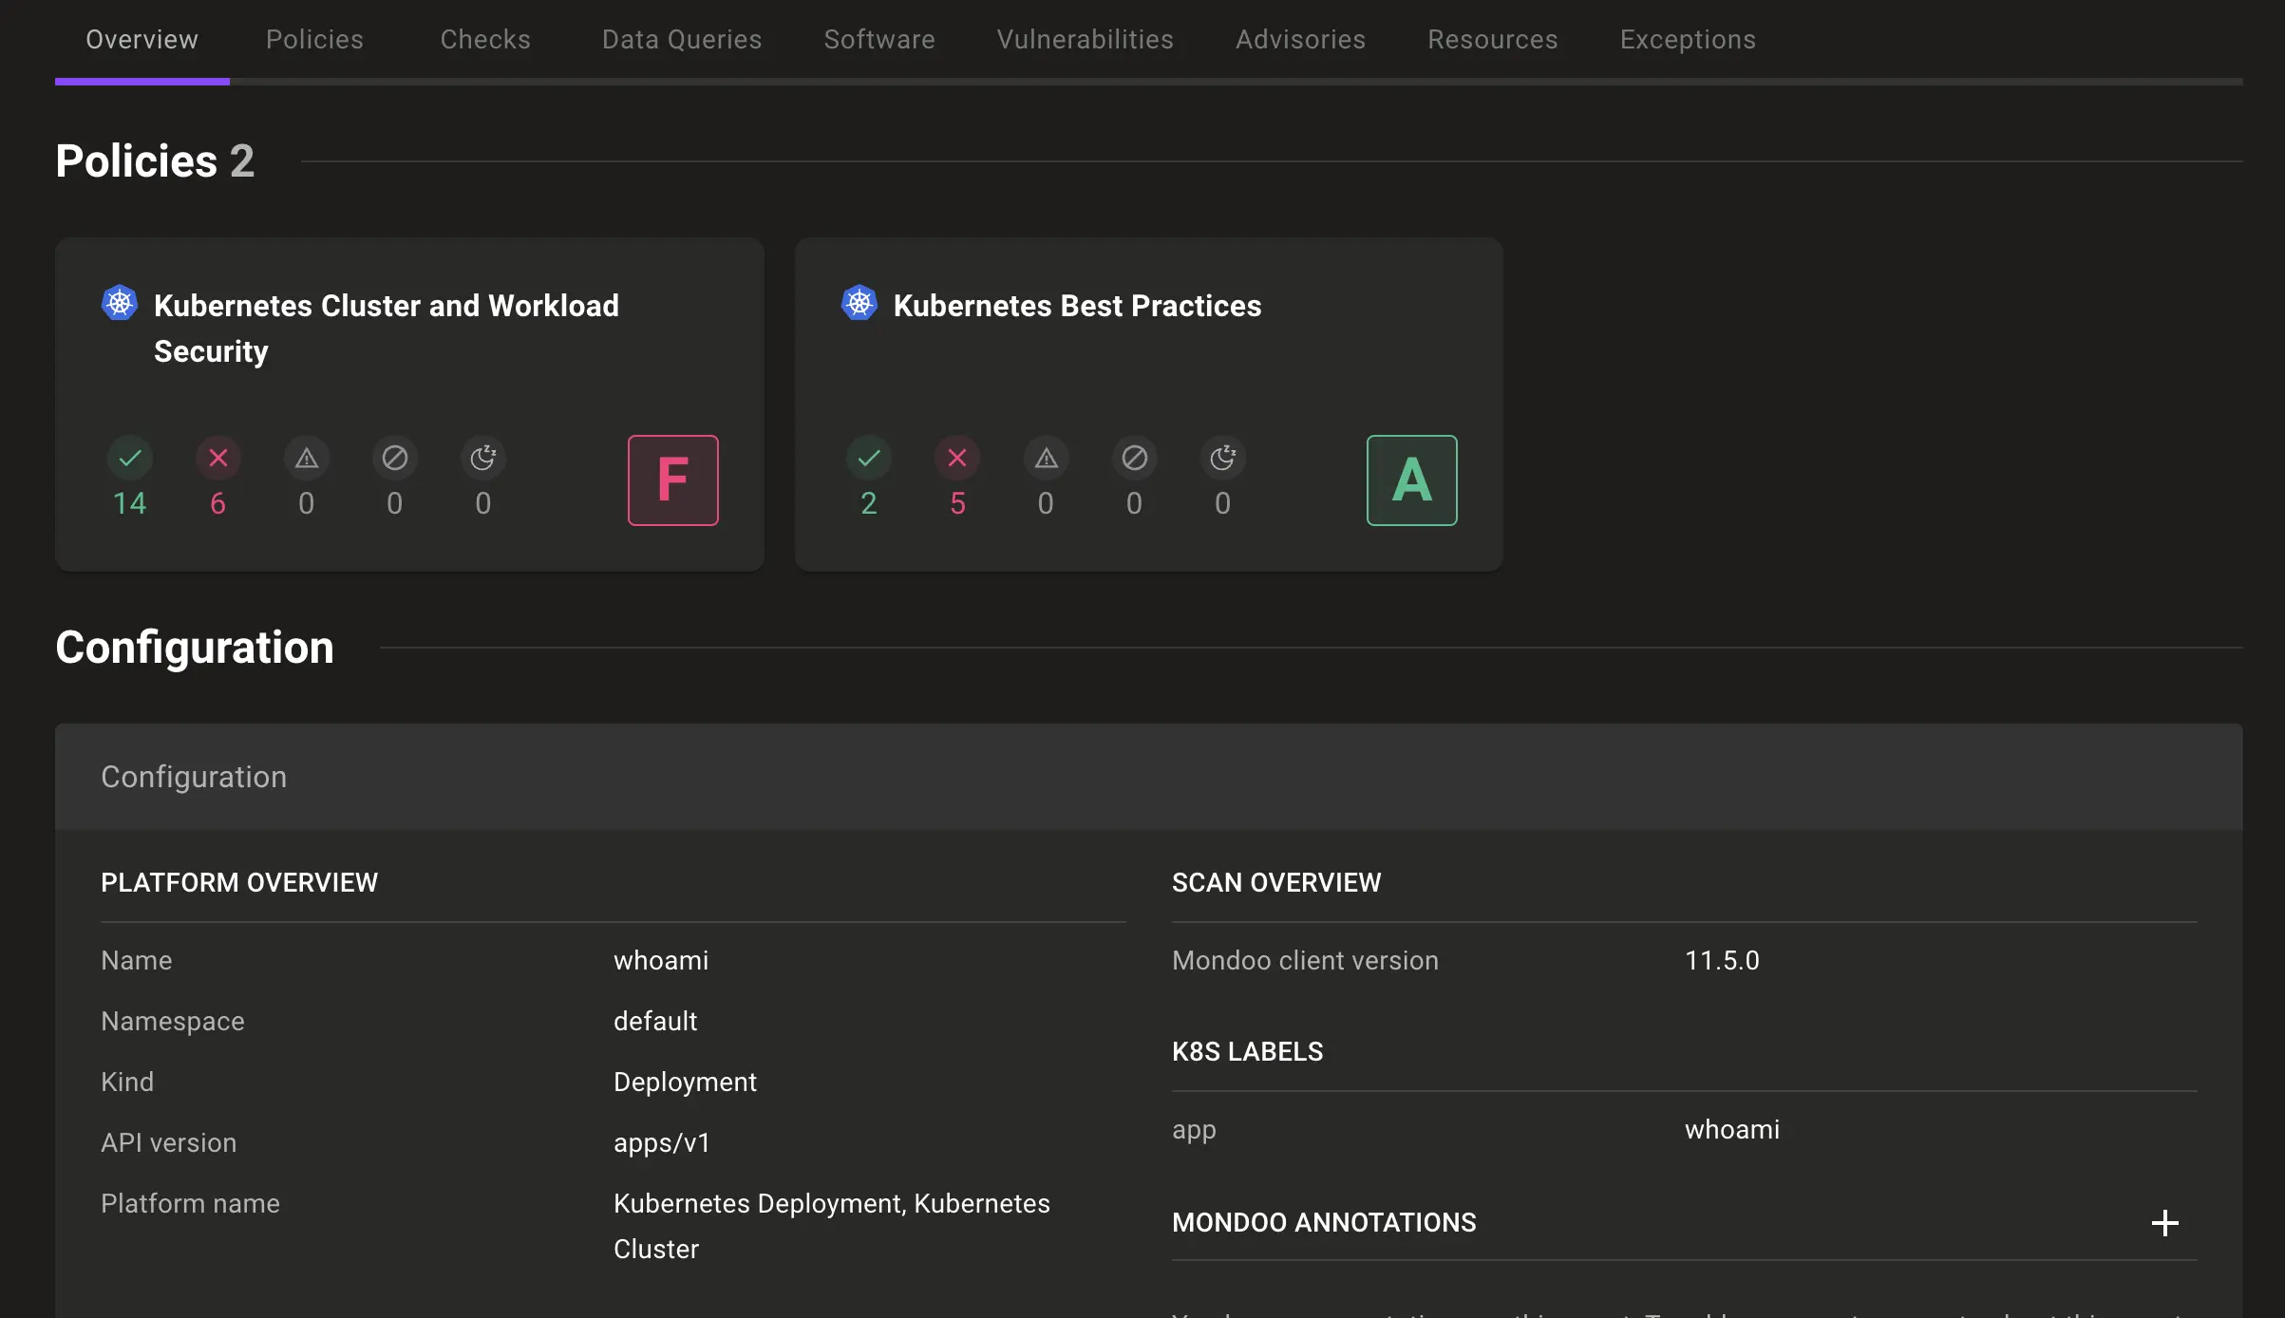Click the Namespace value default

(655, 1021)
